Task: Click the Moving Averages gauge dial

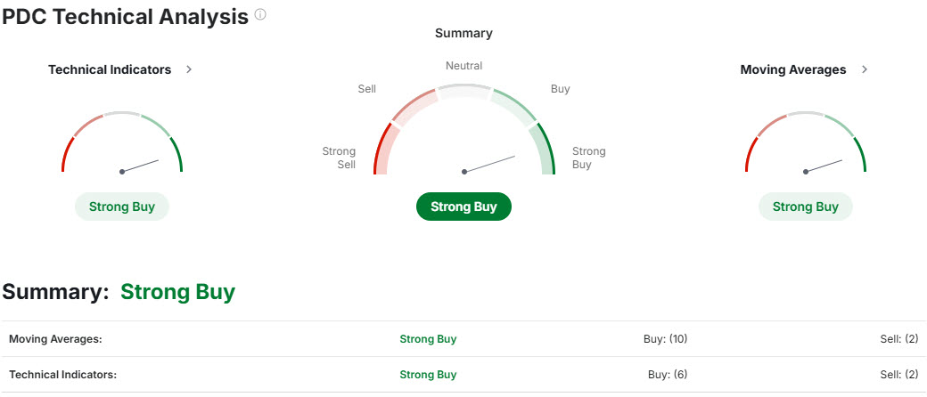Action: (805, 144)
